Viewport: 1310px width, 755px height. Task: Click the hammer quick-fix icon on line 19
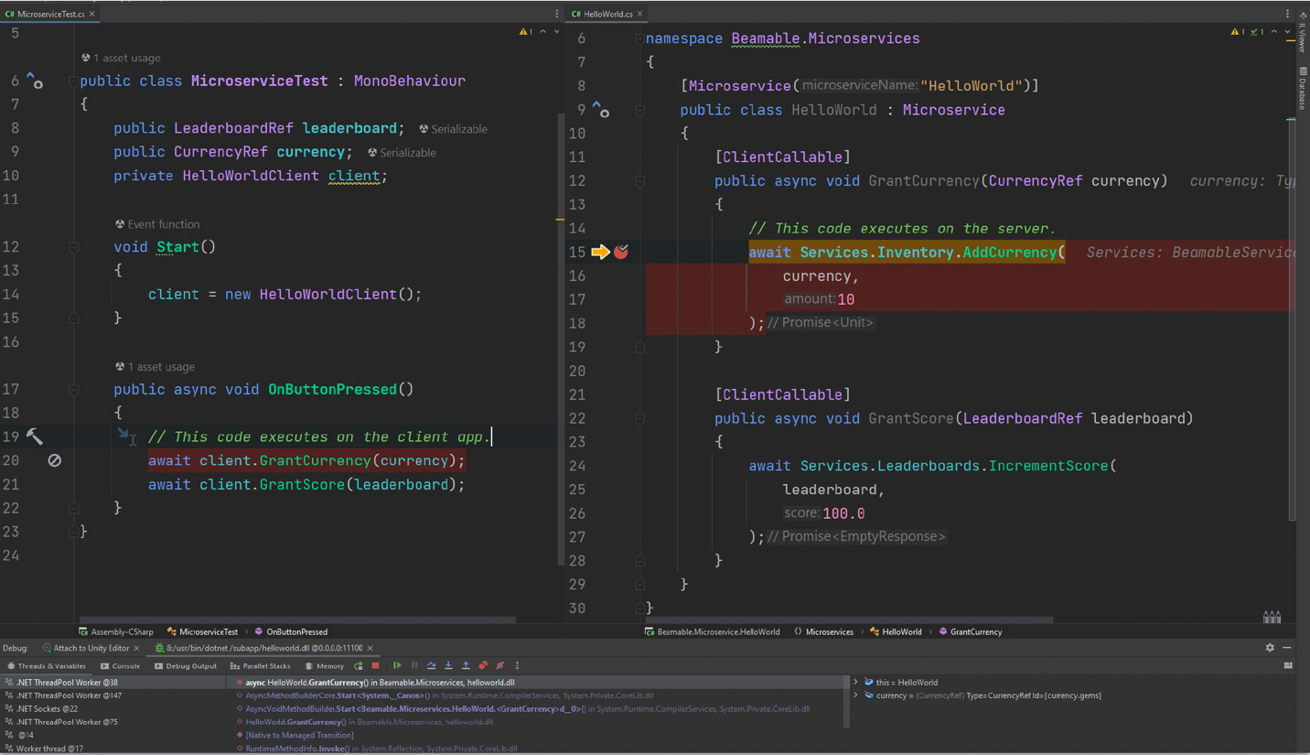coord(34,437)
